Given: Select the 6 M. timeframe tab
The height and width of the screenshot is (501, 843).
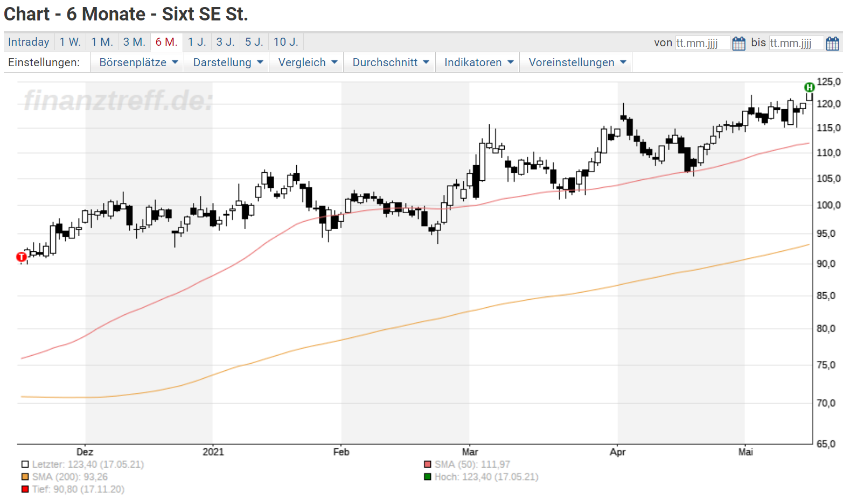Looking at the screenshot, I should [166, 42].
